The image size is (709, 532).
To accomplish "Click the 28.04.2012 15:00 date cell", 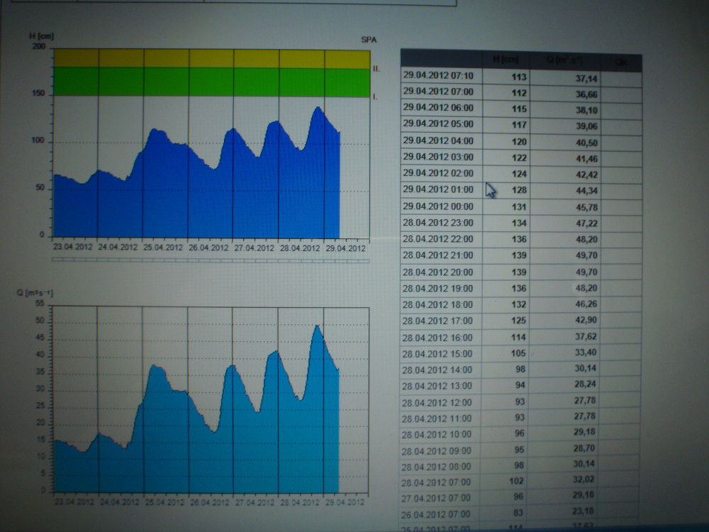I will coord(438,354).
